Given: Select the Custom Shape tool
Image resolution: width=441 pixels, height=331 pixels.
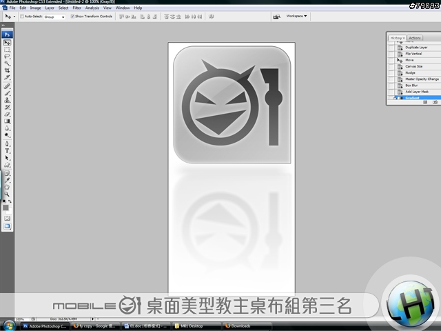Looking at the screenshot, I should click(x=7, y=165).
